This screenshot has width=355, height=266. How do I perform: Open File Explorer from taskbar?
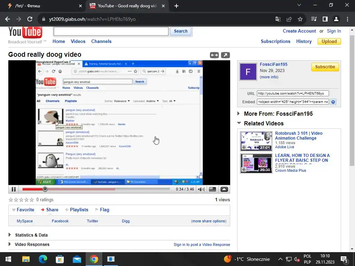(x=26, y=259)
